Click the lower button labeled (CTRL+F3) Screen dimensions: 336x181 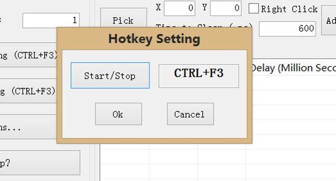coord(28,91)
